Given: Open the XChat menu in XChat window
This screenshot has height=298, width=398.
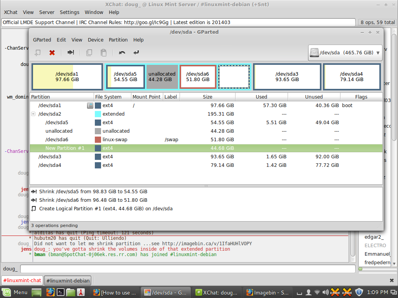Looking at the screenshot, I should pyautogui.click(x=10, y=12).
